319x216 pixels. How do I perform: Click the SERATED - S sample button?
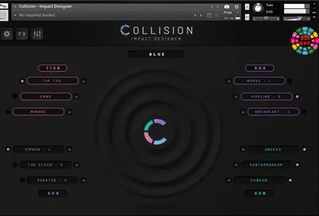(52, 180)
